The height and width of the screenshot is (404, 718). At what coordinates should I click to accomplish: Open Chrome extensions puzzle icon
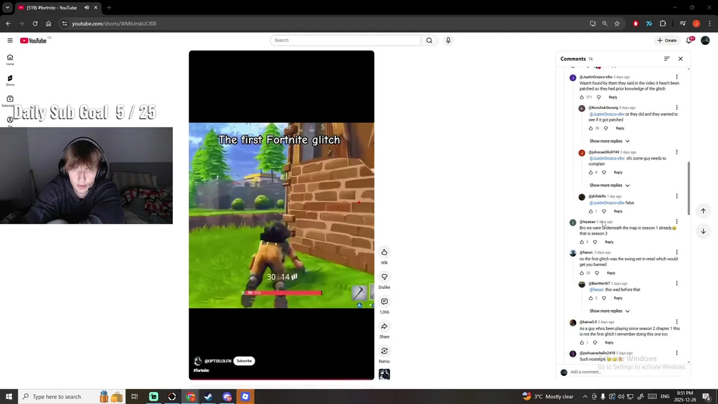click(x=663, y=24)
